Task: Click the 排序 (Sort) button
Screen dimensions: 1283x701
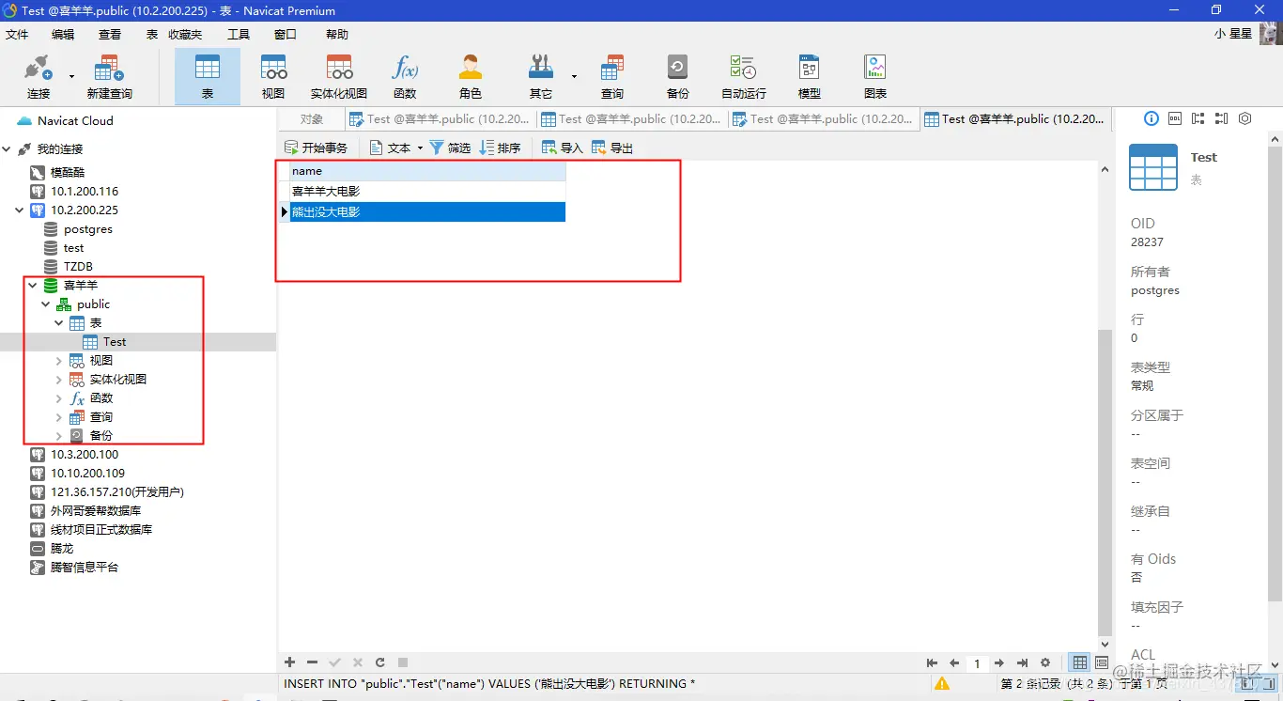Action: (x=500, y=148)
